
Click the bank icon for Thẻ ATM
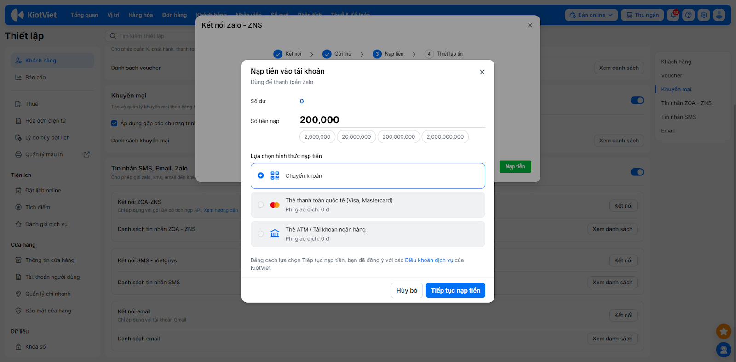tap(275, 234)
